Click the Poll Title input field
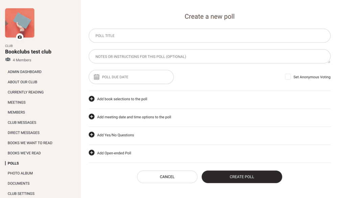This screenshot has height=198, width=338. pos(210,36)
